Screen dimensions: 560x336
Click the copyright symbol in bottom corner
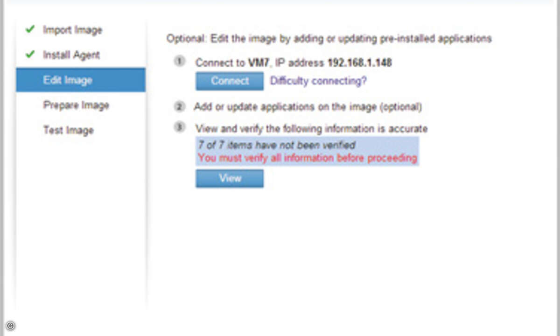(10, 326)
